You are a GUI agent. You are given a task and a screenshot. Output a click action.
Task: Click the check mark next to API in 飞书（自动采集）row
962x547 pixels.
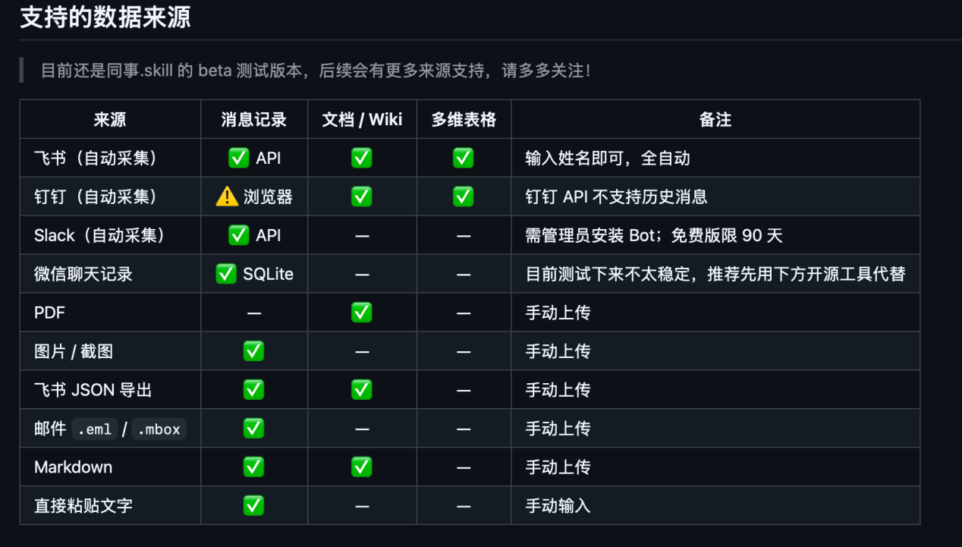click(239, 158)
